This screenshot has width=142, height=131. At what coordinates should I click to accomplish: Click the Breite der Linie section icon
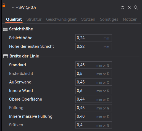(6, 56)
